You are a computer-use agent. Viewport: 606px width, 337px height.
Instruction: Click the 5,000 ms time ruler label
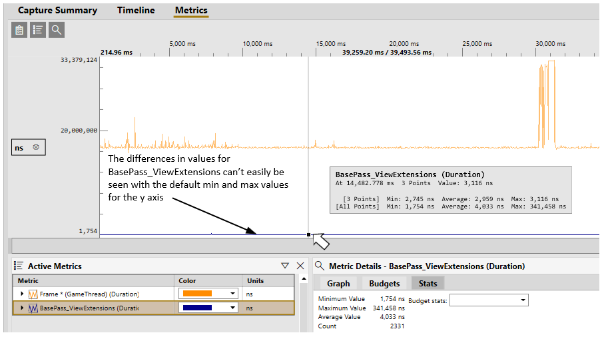click(x=182, y=44)
